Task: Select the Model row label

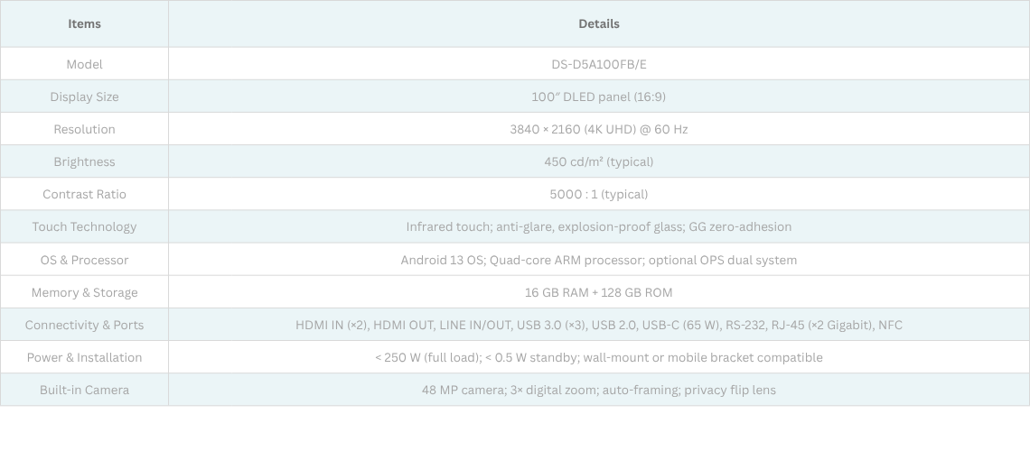Action: click(84, 64)
